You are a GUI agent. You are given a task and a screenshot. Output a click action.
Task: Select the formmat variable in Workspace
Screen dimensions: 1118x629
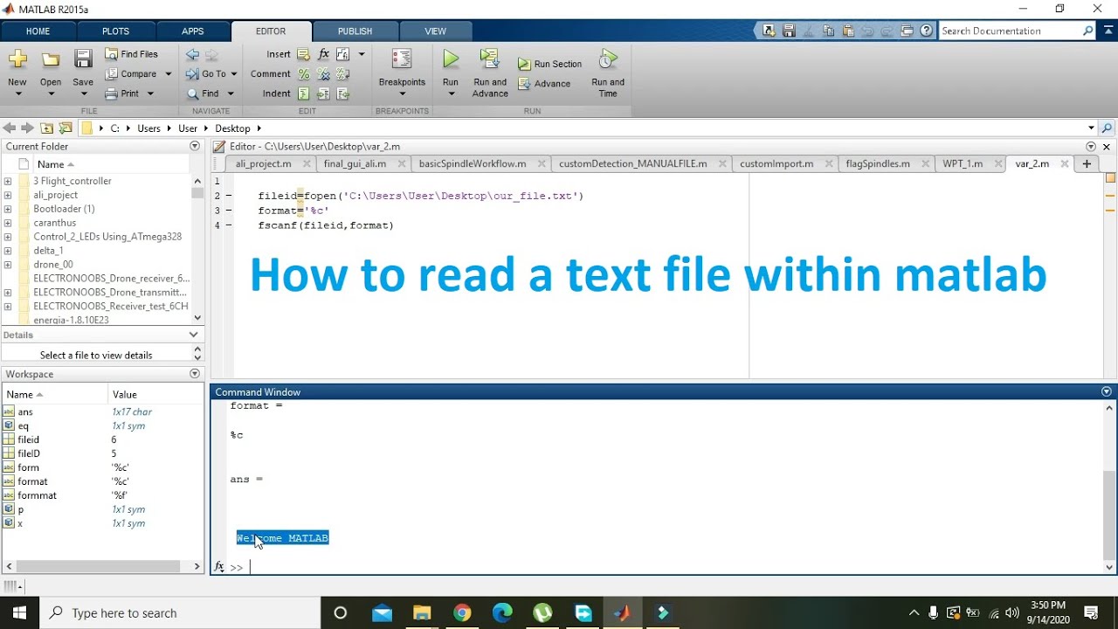pyautogui.click(x=37, y=495)
